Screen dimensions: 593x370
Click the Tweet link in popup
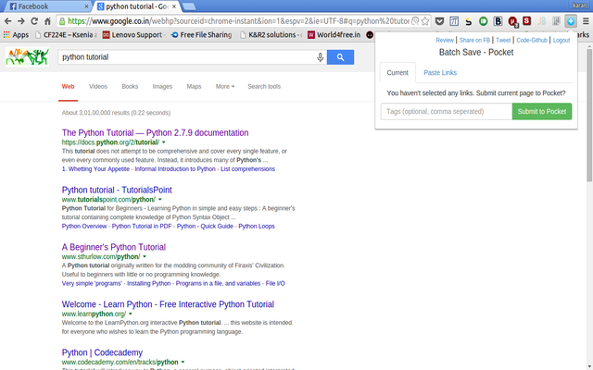click(x=503, y=40)
